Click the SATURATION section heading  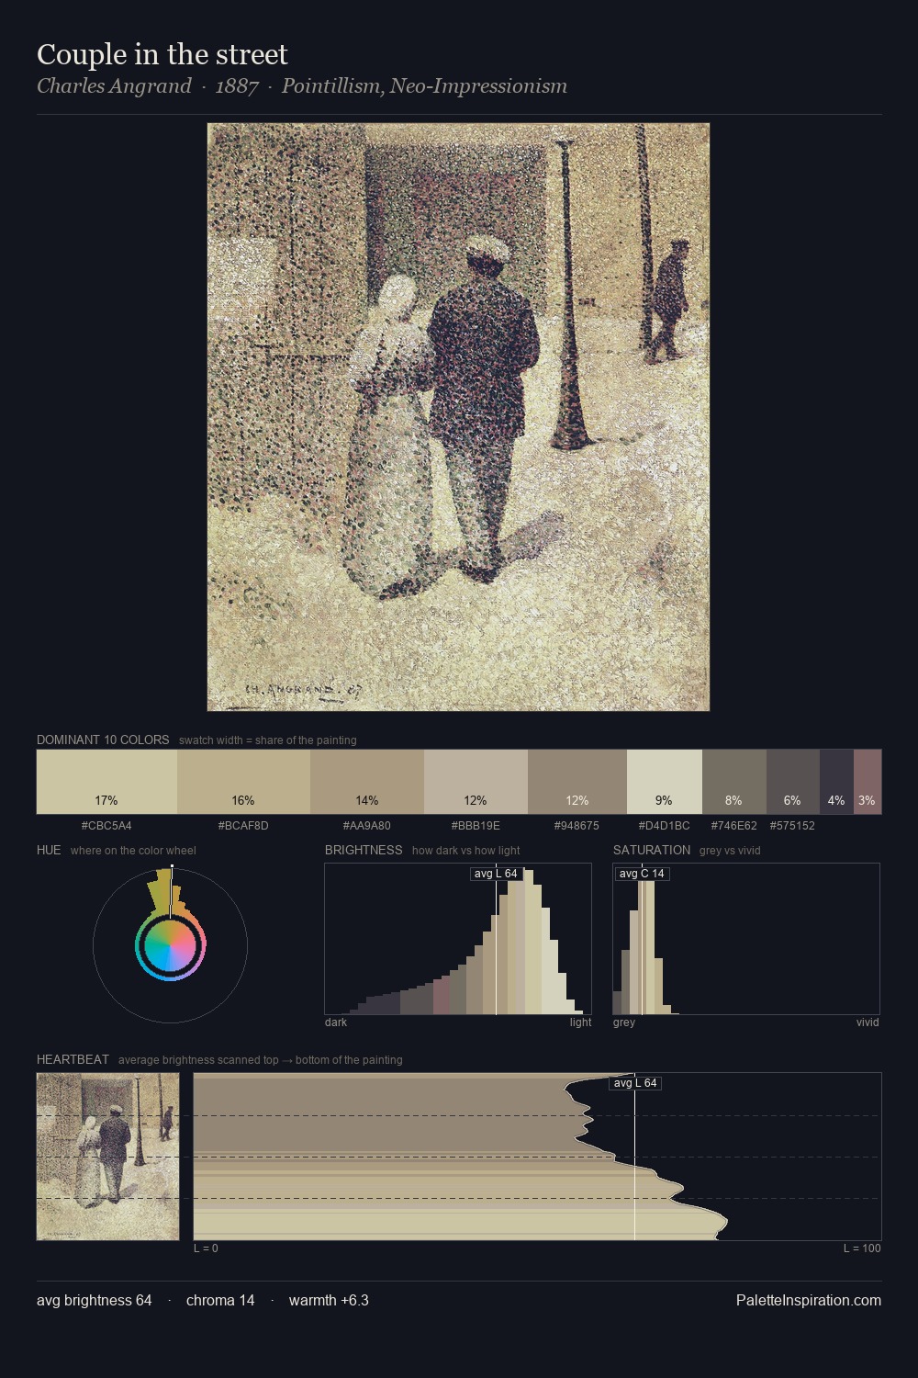click(652, 850)
